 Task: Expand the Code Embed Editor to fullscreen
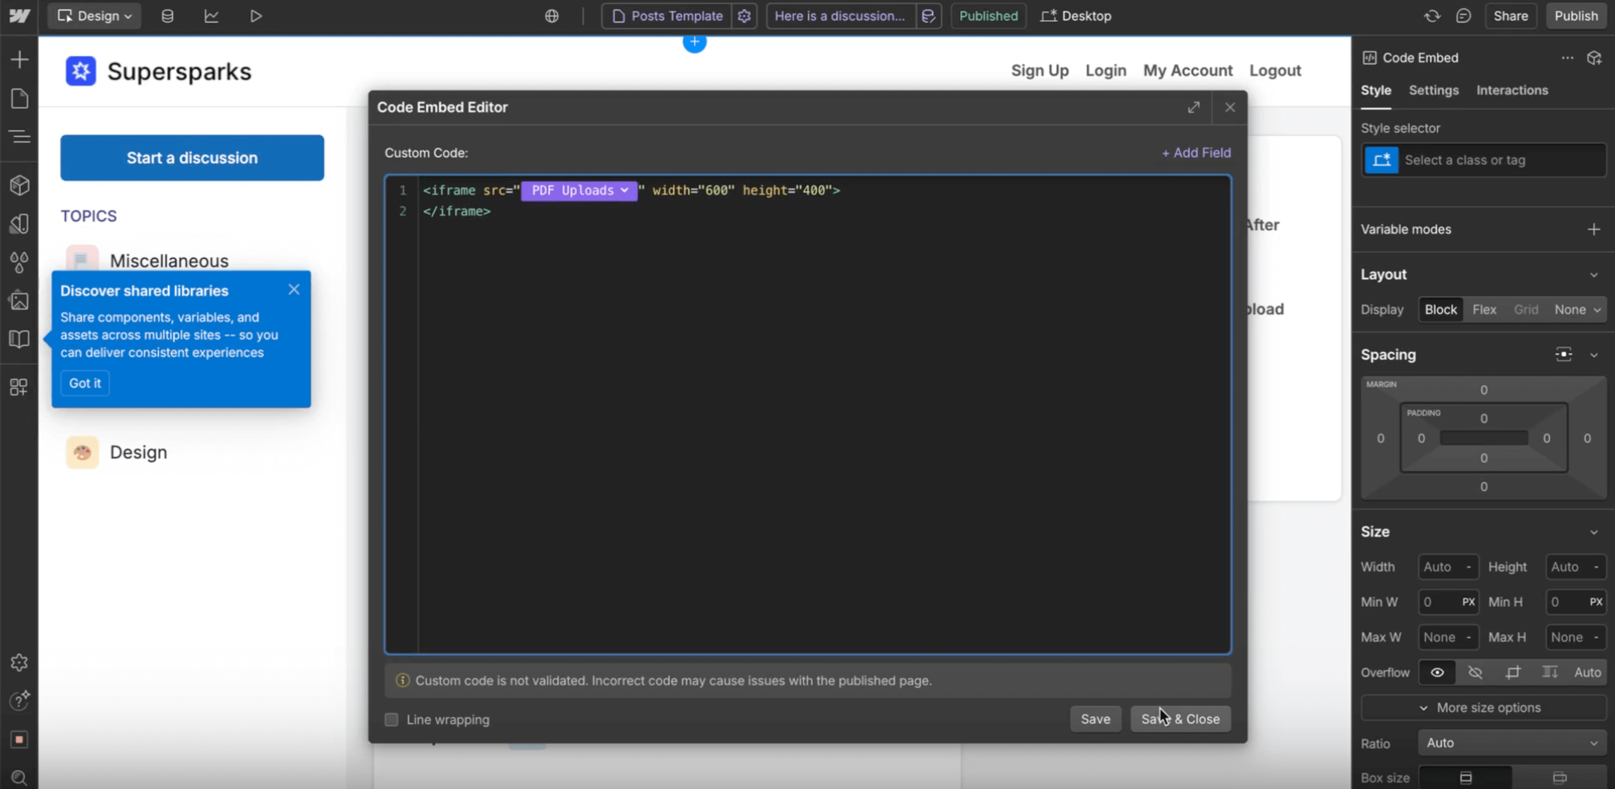(x=1194, y=107)
